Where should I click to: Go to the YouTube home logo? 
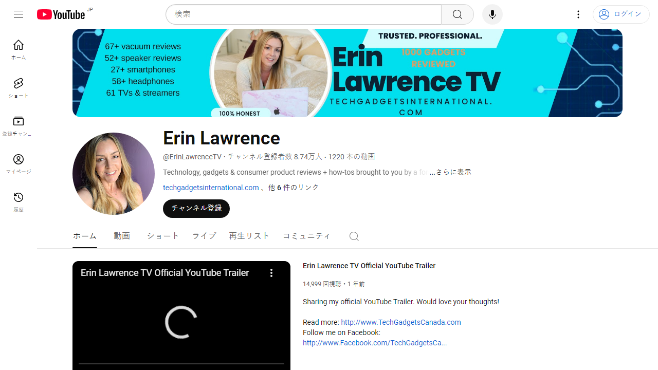[61, 14]
